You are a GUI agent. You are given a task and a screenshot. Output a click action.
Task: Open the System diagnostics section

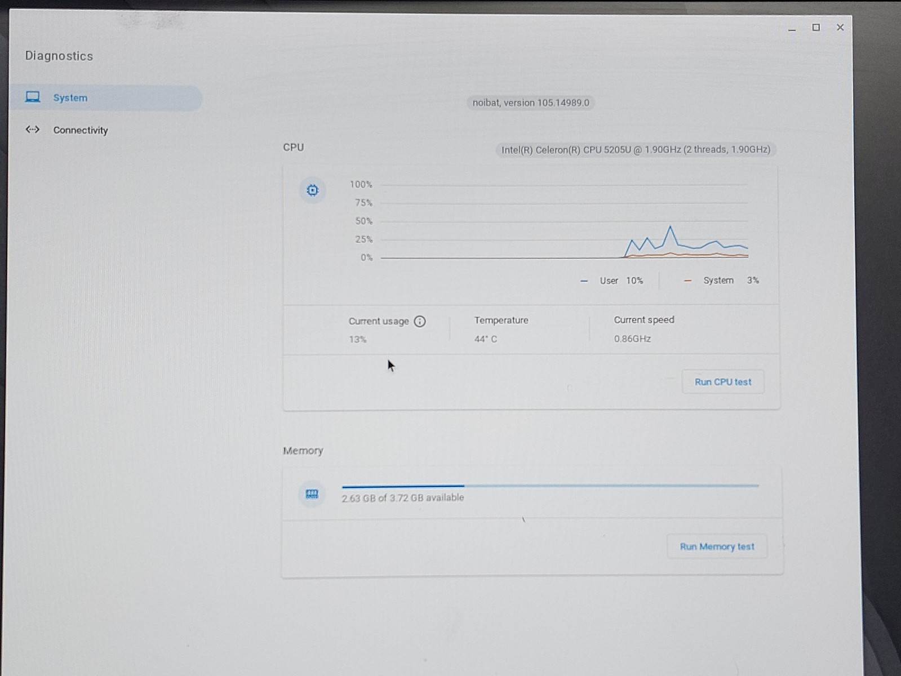click(x=106, y=98)
